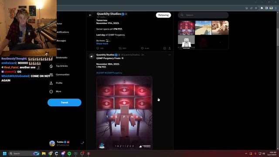Toggle the Chrome side panel icon
Screen dimensions: 279x157
click(x=266, y=8)
